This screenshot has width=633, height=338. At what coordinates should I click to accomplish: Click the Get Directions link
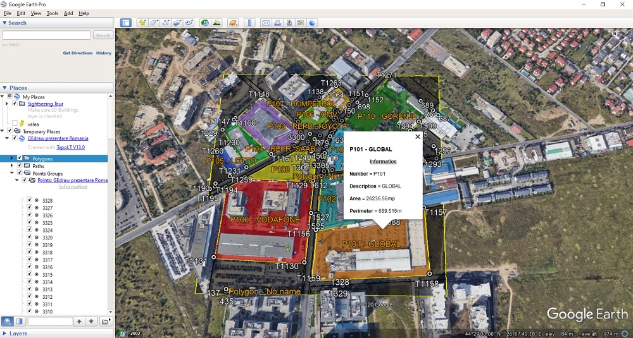click(77, 53)
